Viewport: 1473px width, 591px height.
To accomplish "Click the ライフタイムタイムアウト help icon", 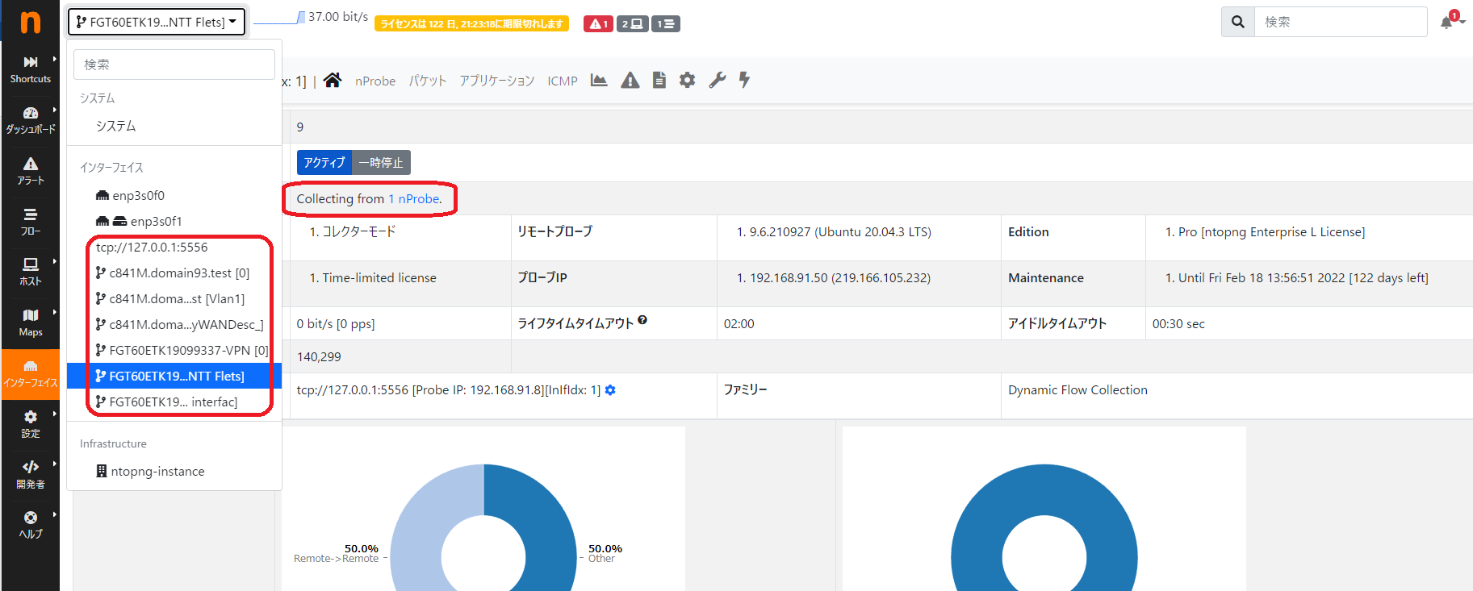I will [x=642, y=320].
